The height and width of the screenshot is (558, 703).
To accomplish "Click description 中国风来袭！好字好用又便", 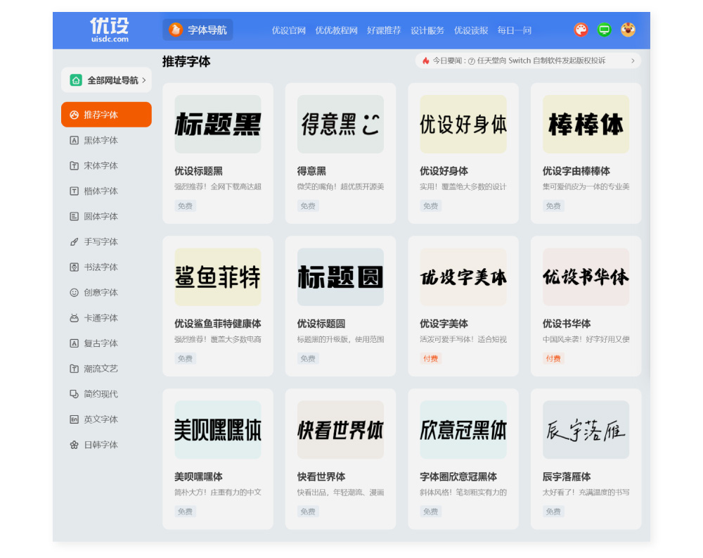I will tap(586, 339).
